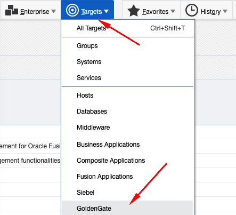Go to Databases targets
Image resolution: width=236 pixels, height=215 pixels.
[x=128, y=112]
